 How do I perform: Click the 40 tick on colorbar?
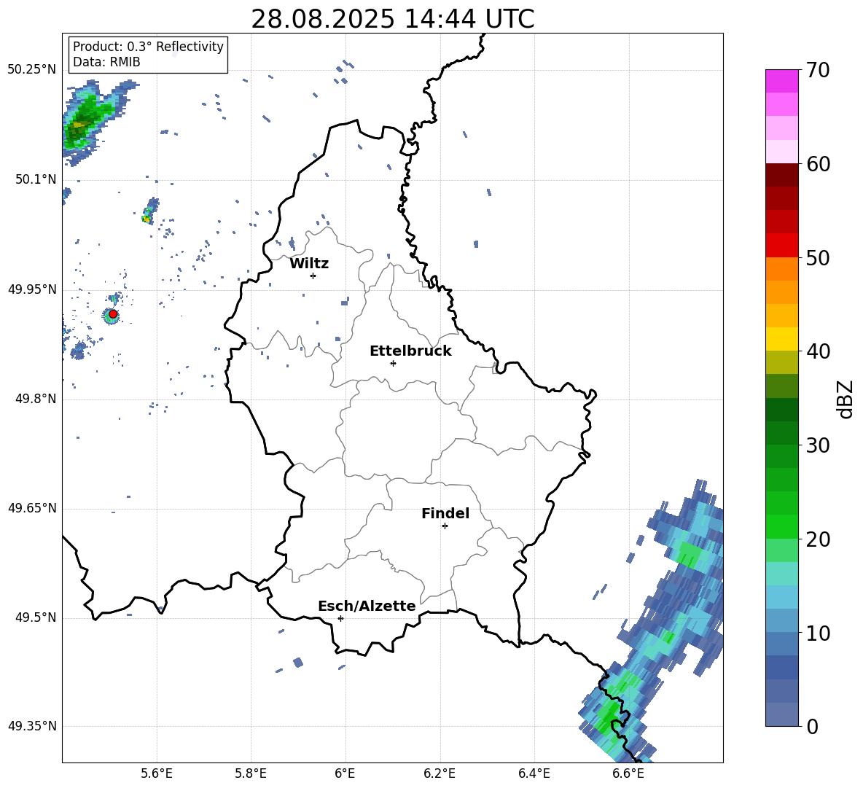pyautogui.click(x=818, y=351)
